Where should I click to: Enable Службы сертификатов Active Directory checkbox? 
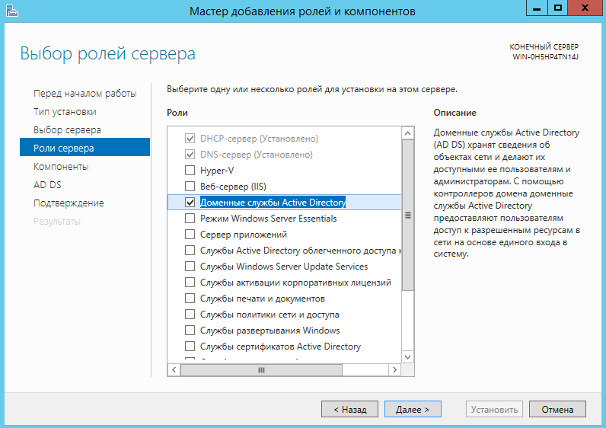click(x=190, y=346)
